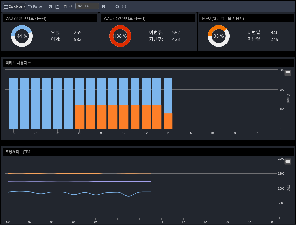
Task: Click the next date arrow icon
Action: 103,6
